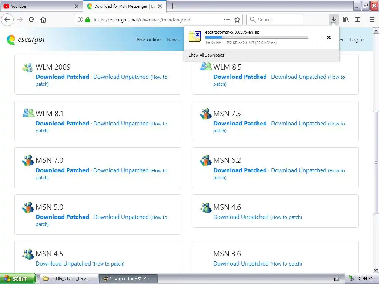Open How to patch link for MSN 4.6
The image size is (379, 284).
pos(286,217)
